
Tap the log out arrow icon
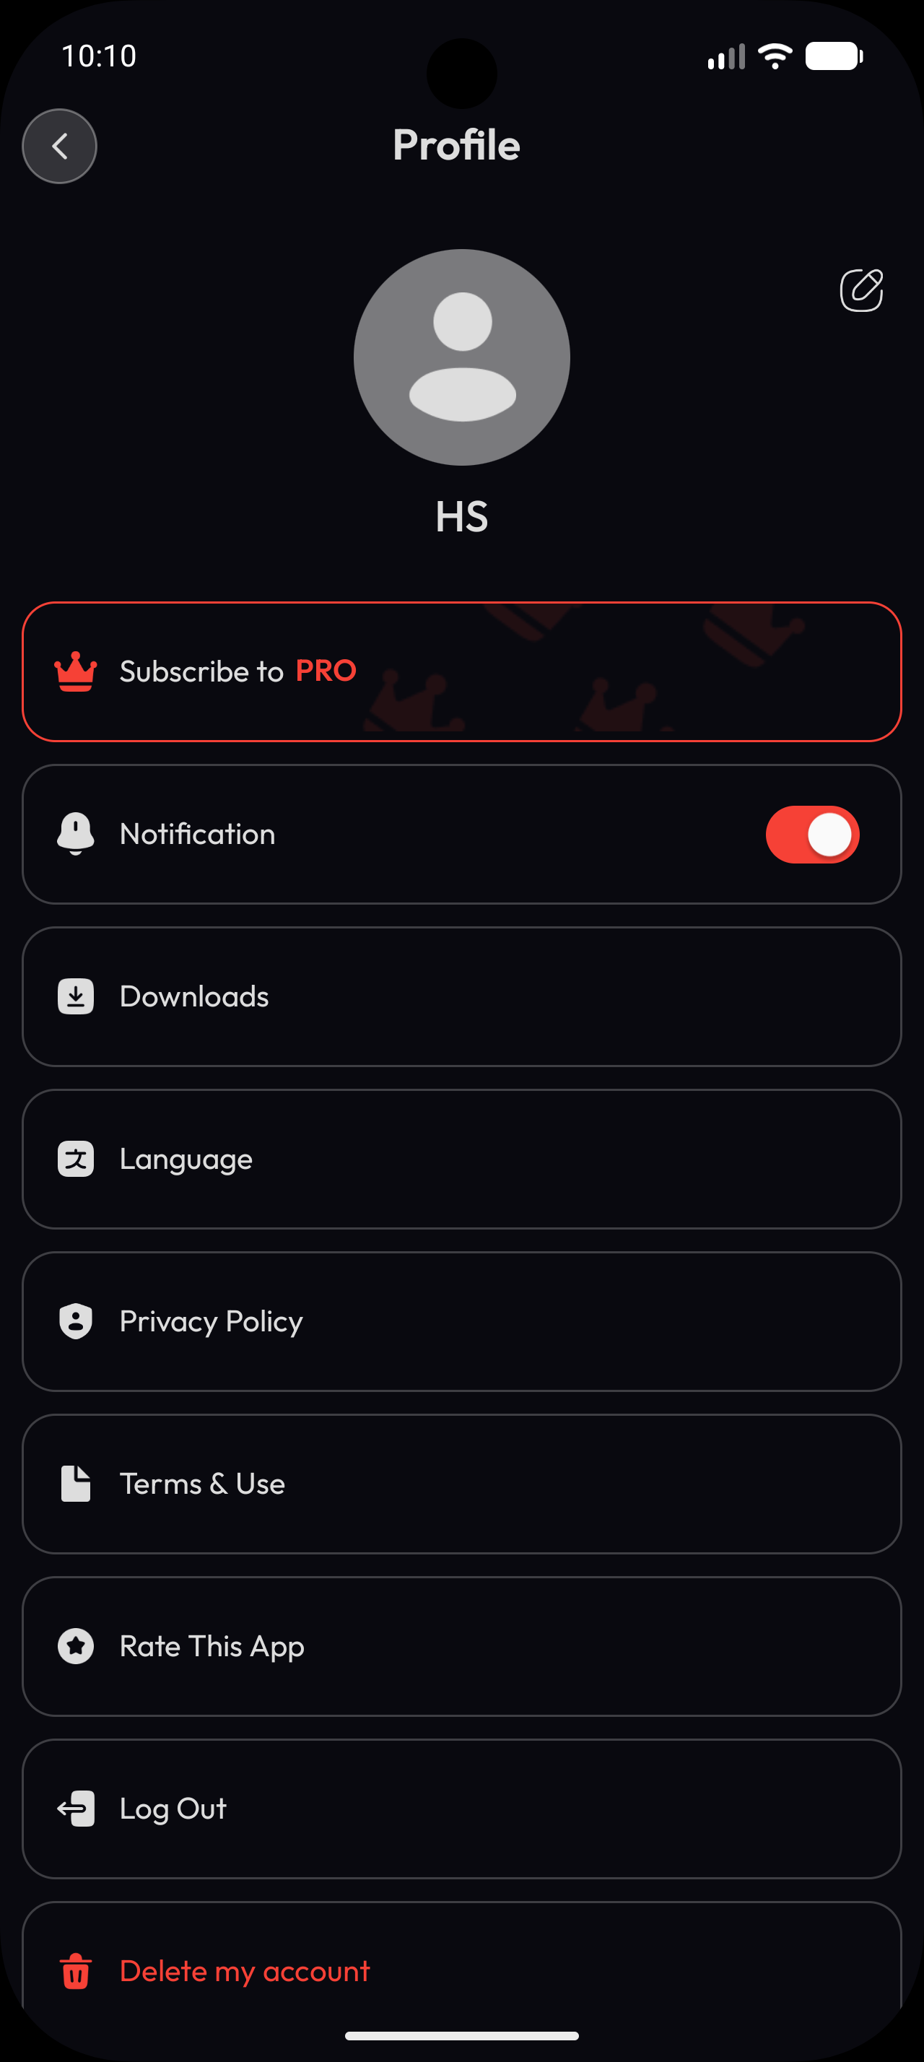[x=76, y=1809]
